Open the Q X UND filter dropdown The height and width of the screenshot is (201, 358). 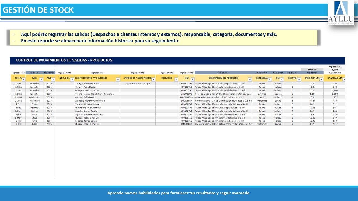pyautogui.click(x=299, y=80)
